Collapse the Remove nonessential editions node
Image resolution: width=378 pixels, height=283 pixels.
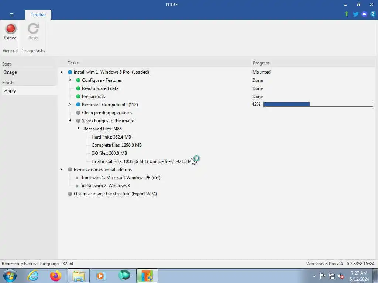click(62, 169)
